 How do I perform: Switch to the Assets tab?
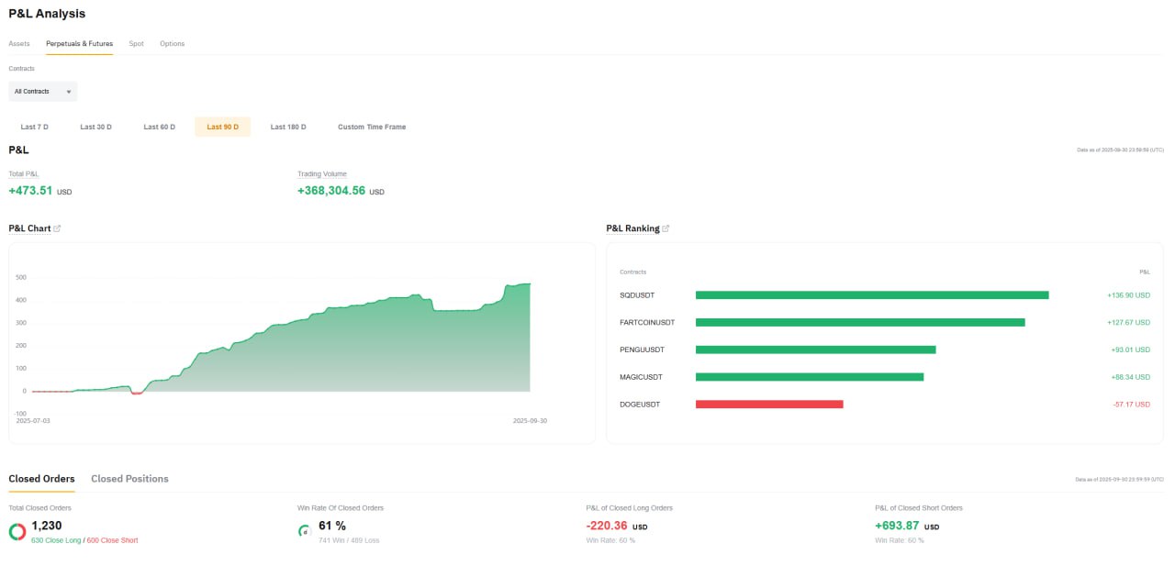click(x=19, y=44)
